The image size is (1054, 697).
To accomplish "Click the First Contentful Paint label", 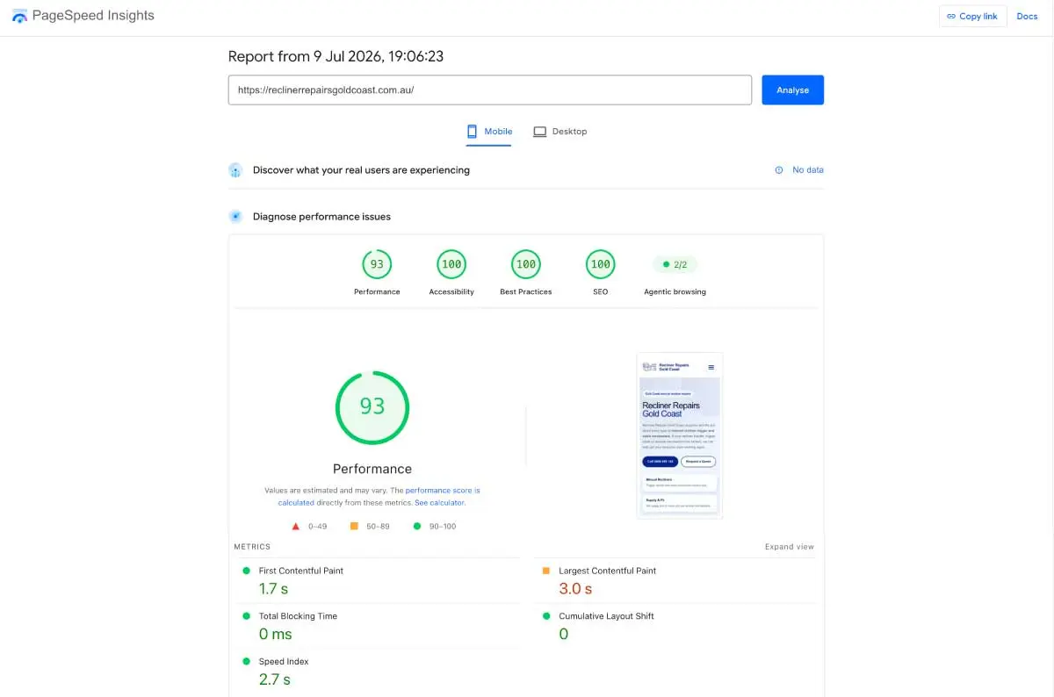I will click(x=301, y=571).
